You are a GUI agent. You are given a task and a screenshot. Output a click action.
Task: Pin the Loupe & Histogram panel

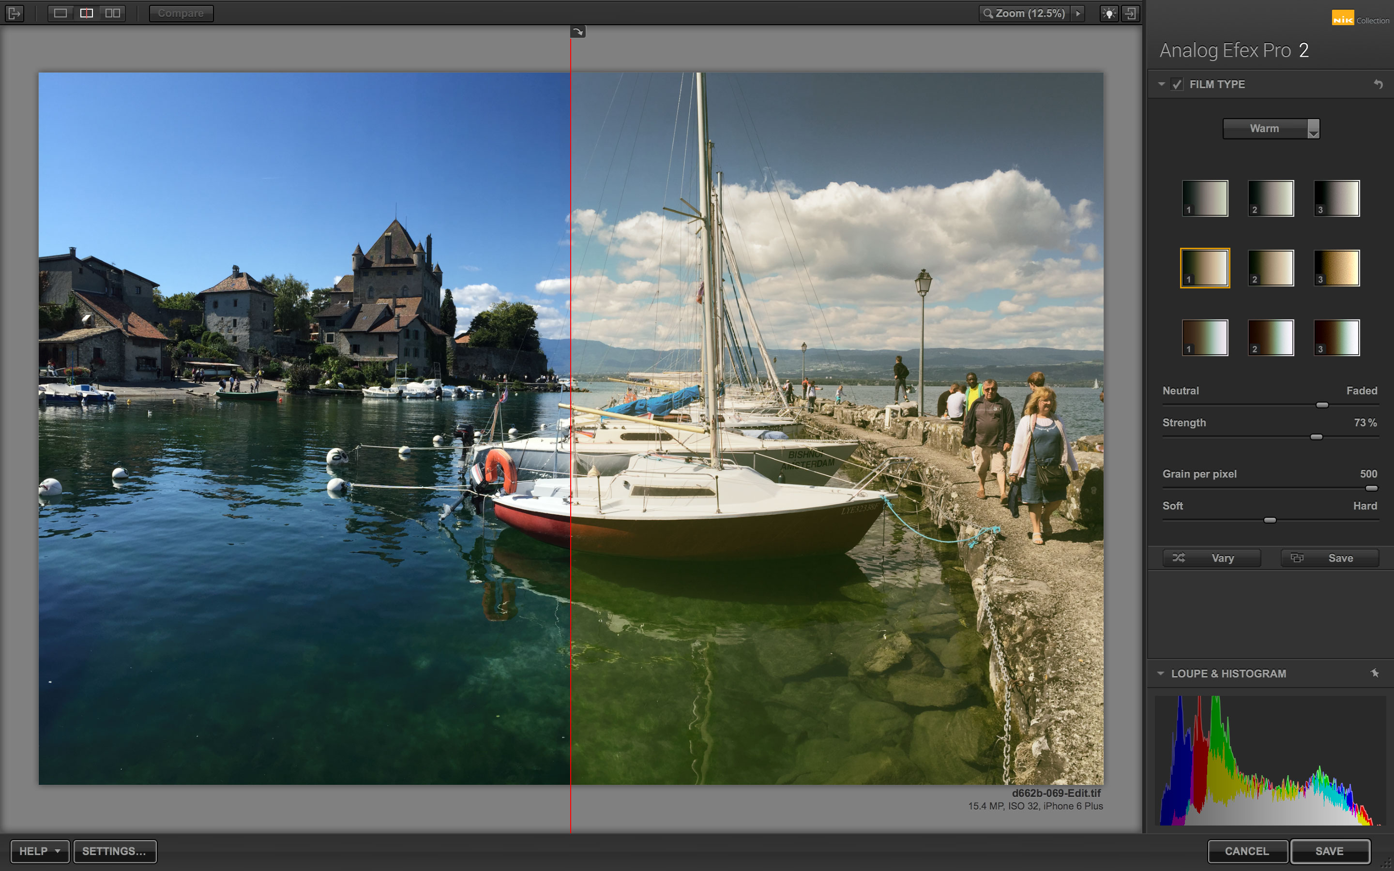1375,673
